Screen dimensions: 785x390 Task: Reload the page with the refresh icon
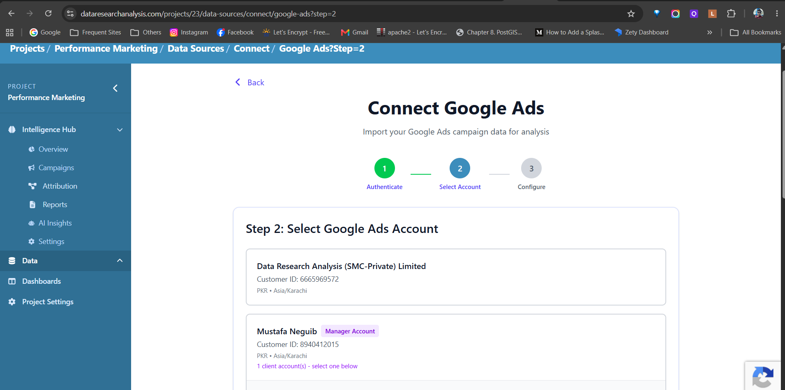click(x=48, y=14)
